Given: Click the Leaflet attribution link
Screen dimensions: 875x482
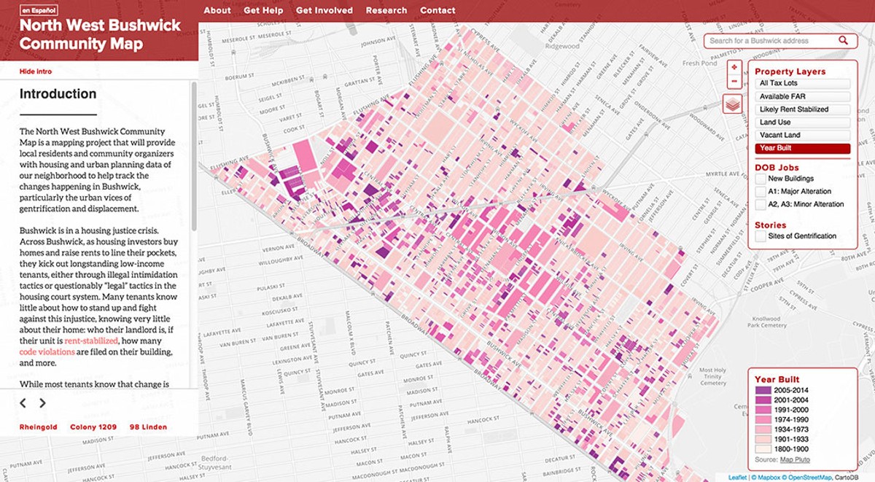Looking at the screenshot, I should pos(738,477).
